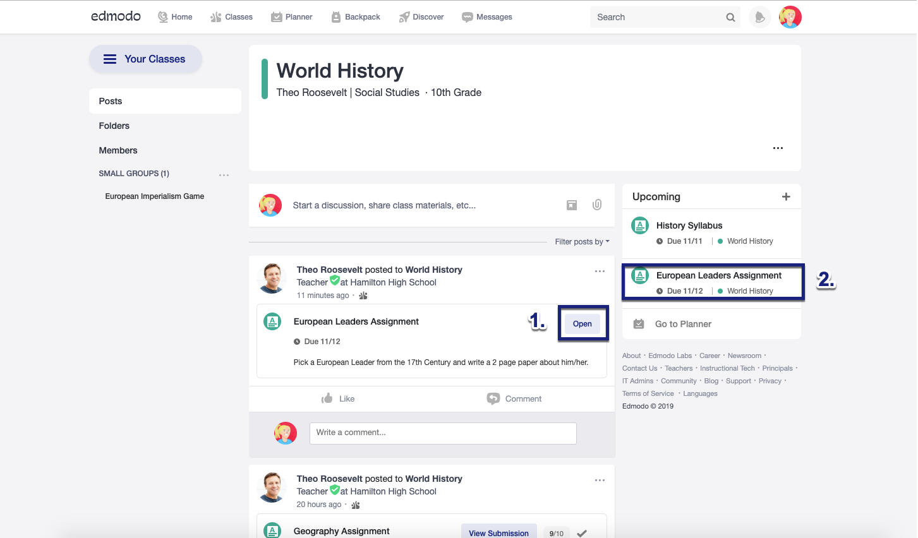918x538 pixels.
Task: Click Support footer link
Action: click(x=739, y=381)
